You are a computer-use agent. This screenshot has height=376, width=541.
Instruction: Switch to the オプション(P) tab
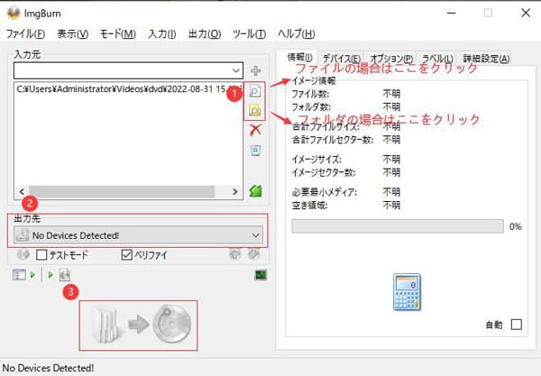pyautogui.click(x=391, y=59)
